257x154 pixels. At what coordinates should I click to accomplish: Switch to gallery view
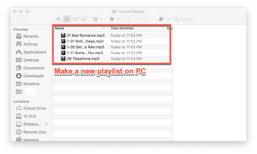(x=83, y=19)
